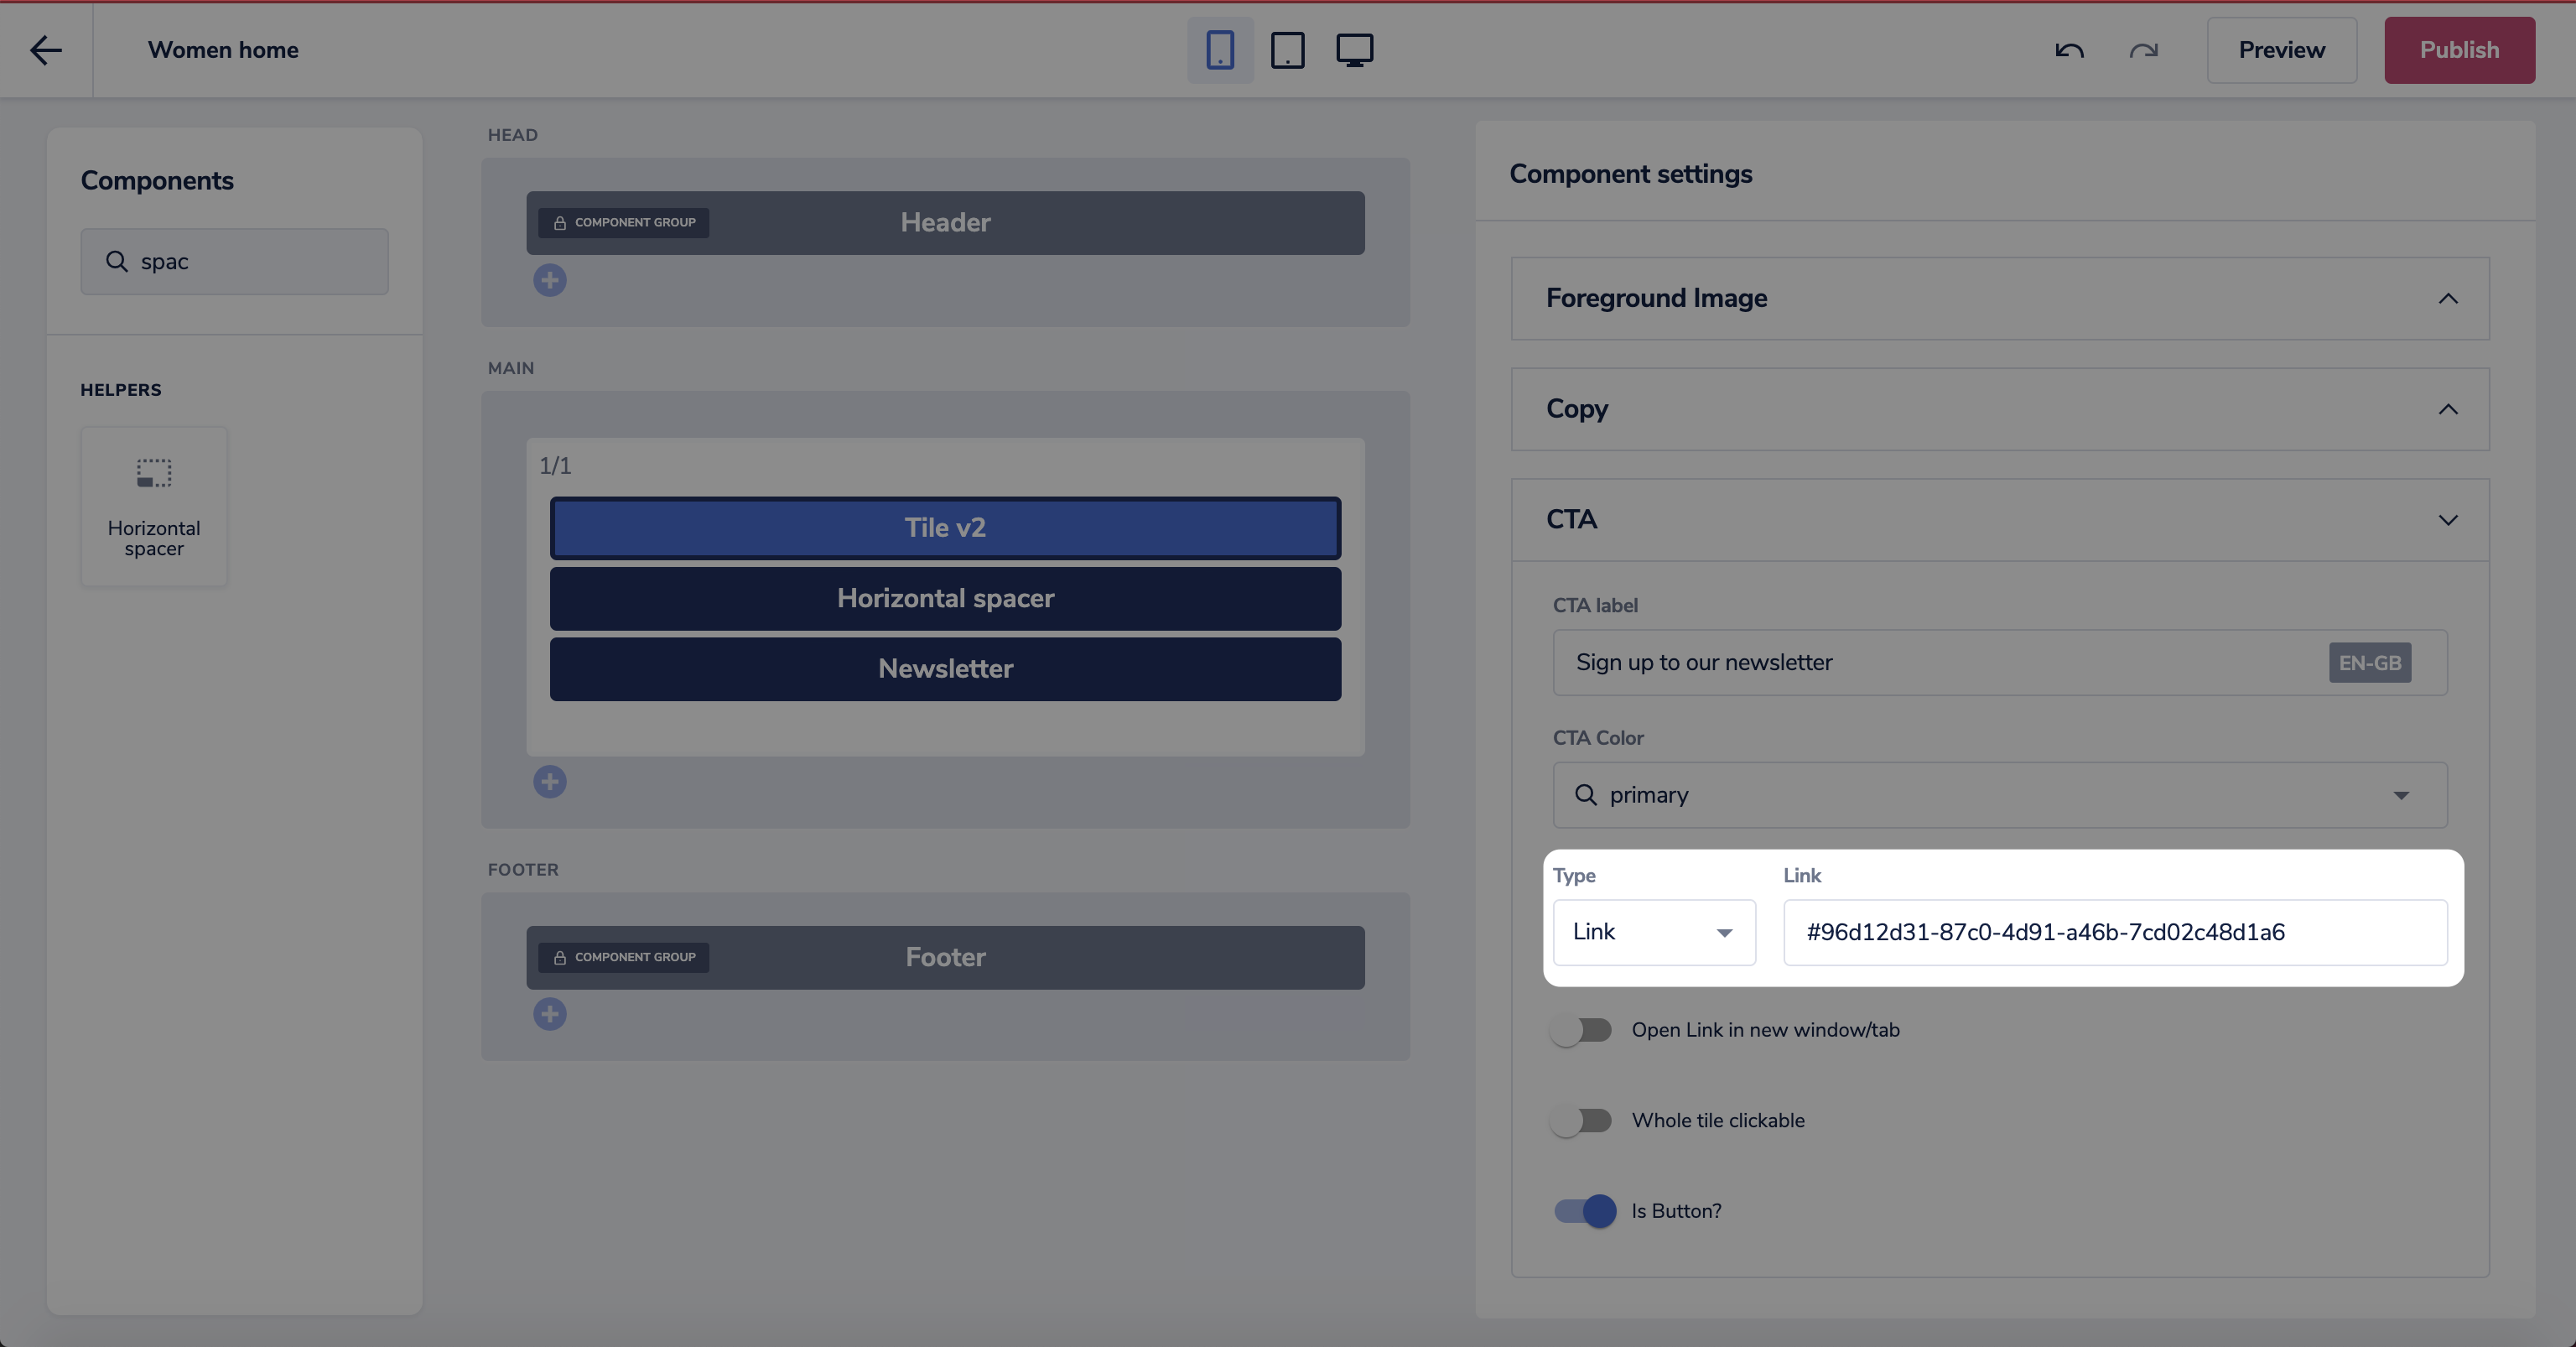
Task: Click the back arrow icon
Action: (x=46, y=50)
